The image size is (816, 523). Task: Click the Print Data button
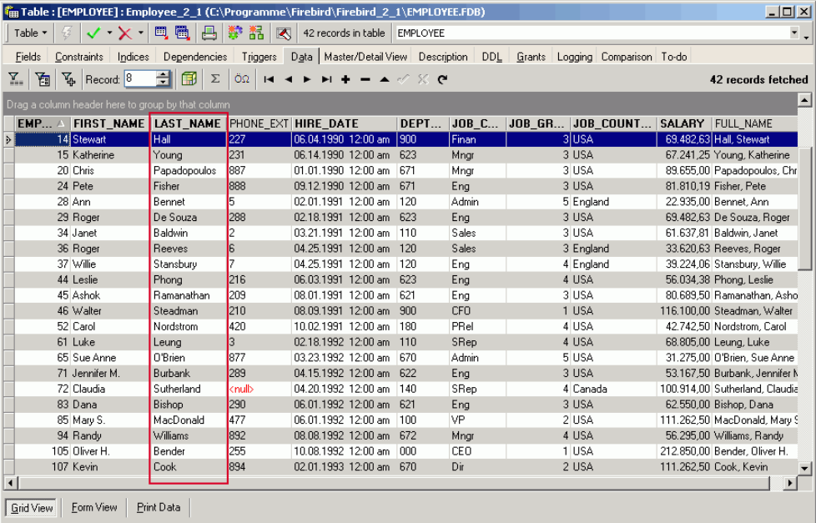[158, 507]
